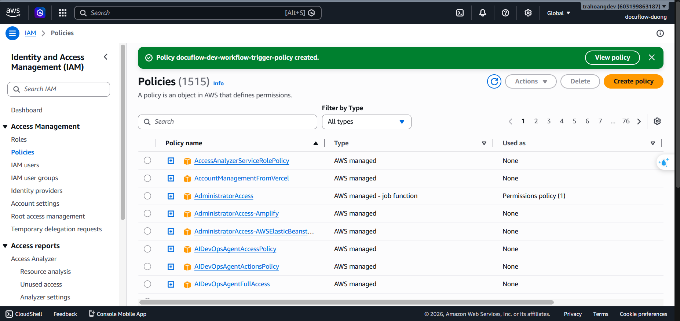Click the AccessAnalyzerServiceRolePolicy policy box icon
The height and width of the screenshot is (321, 680).
click(x=187, y=161)
